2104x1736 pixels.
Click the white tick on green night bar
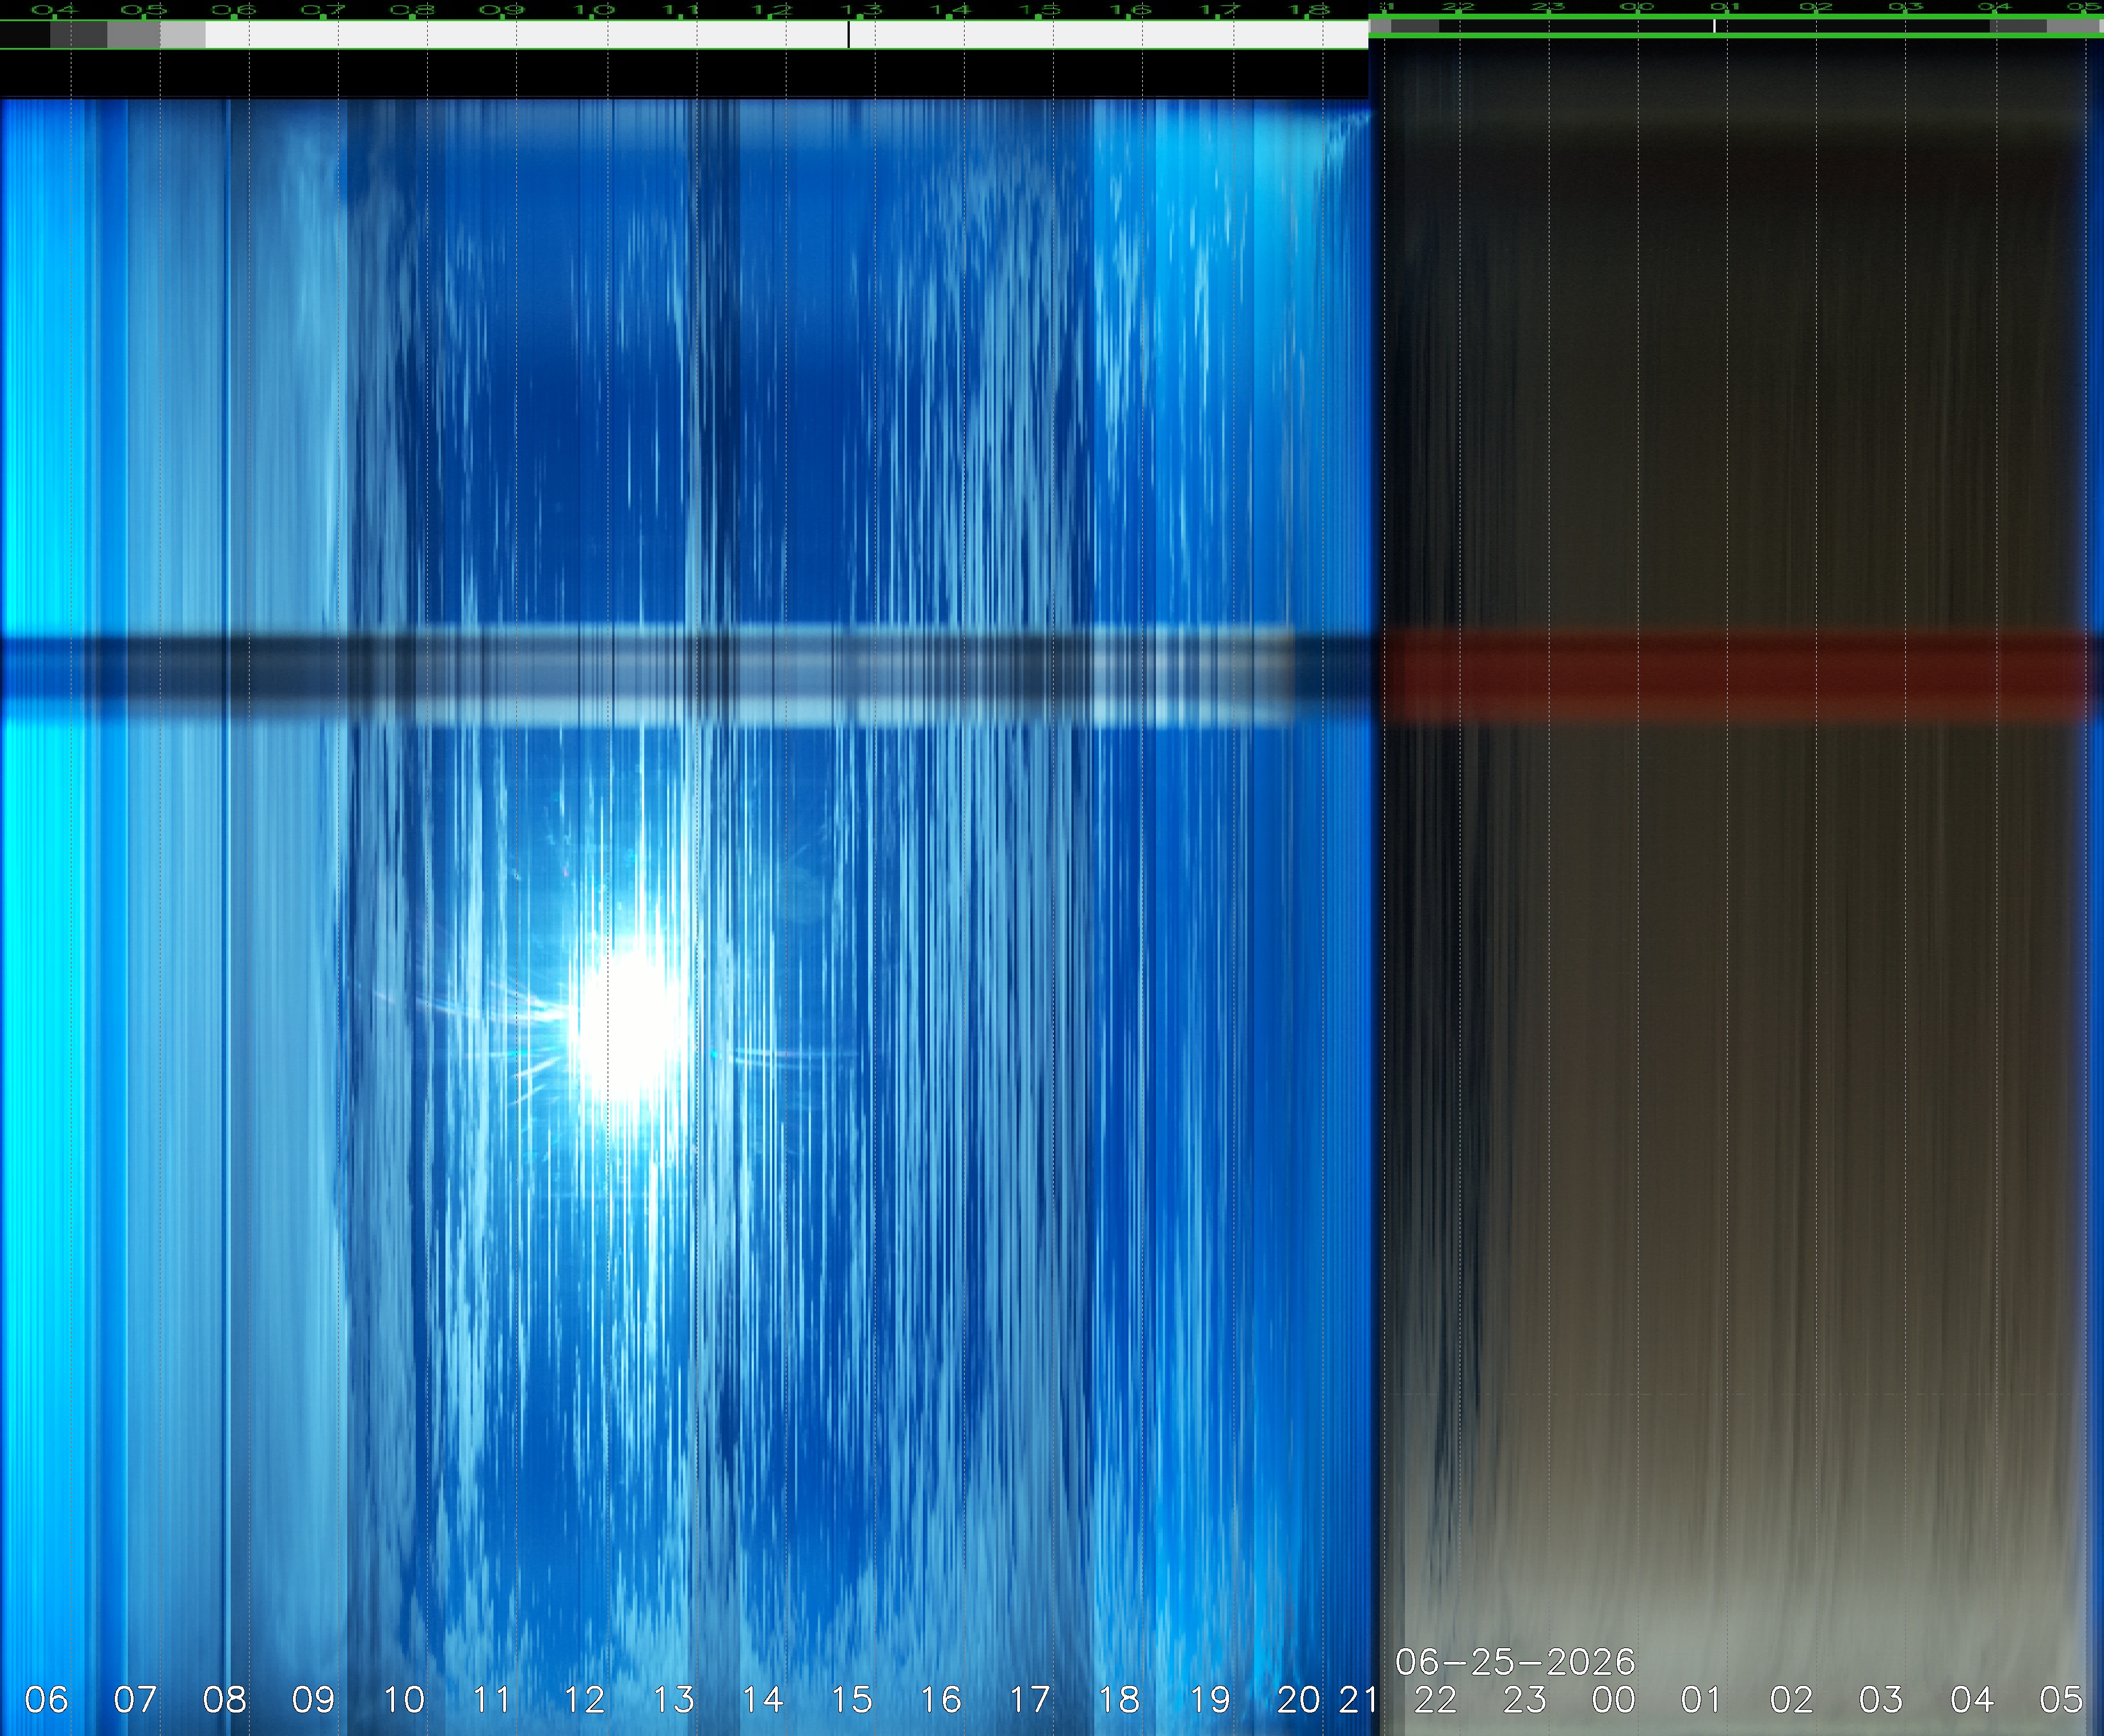point(1715,25)
